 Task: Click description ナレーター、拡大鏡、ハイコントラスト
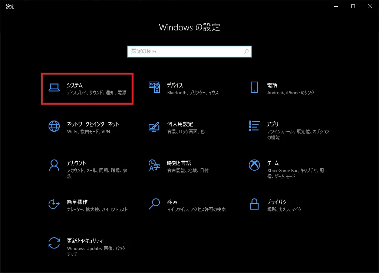point(98,210)
